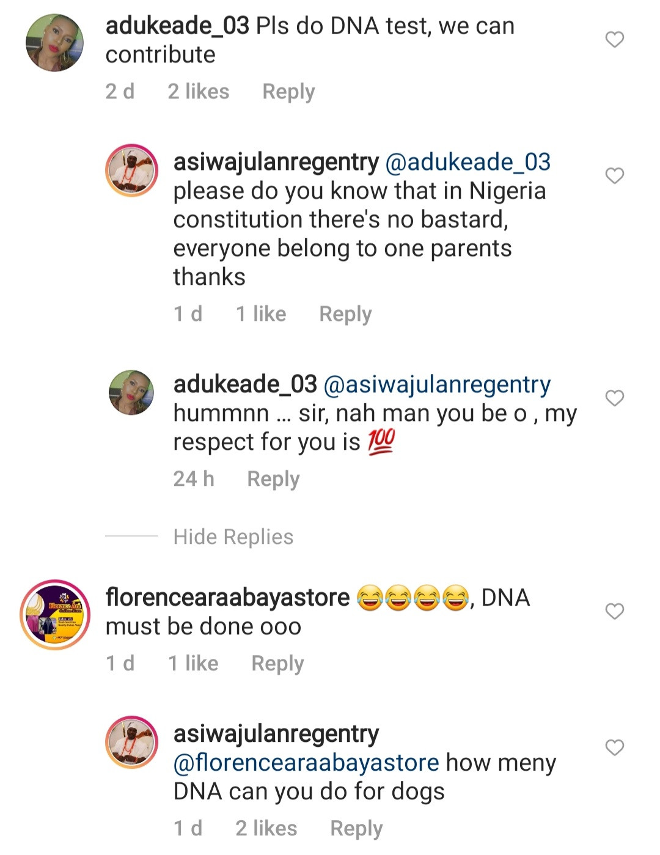
Task: Open adukeade_03's profile picture on top comment
Action: [54, 43]
